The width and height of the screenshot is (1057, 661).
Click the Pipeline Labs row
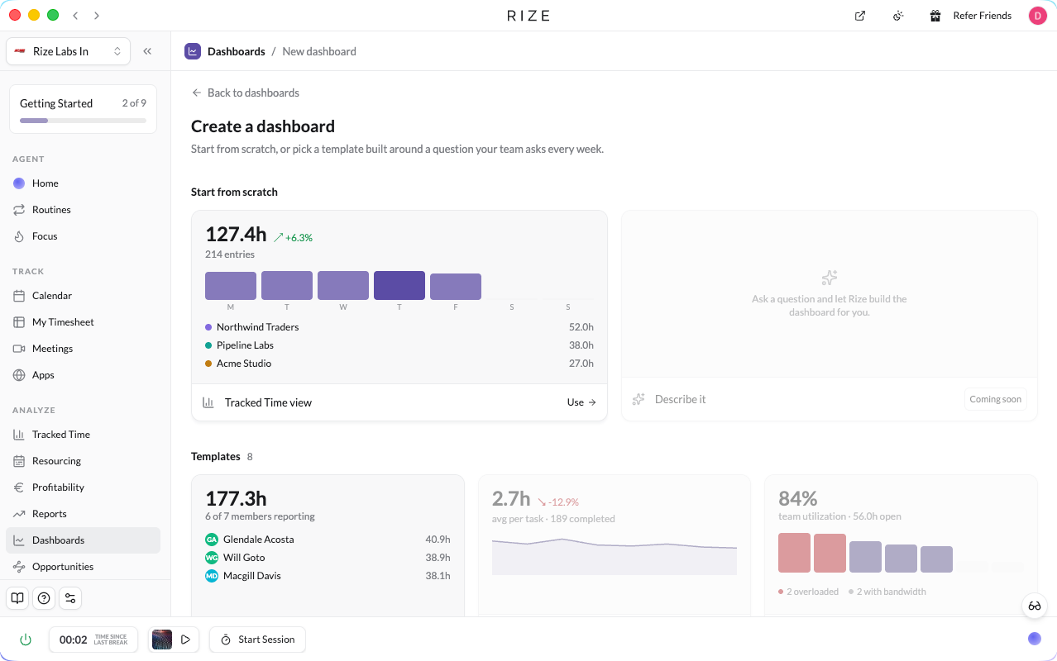[399, 345]
